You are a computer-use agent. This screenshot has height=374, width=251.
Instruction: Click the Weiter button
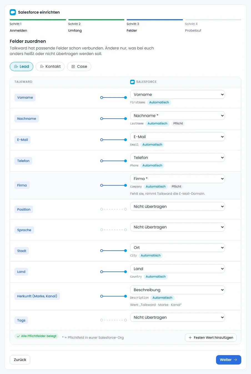229,360
